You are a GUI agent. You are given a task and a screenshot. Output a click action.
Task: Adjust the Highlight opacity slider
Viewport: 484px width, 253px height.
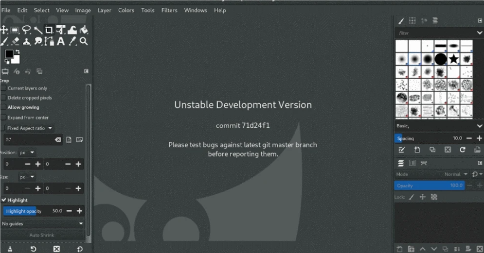pos(34,211)
